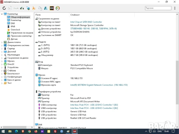This screenshot has width=179, height=134.
Task: Click the Устройства tree icon
Action: pyautogui.click(x=5, y=67)
